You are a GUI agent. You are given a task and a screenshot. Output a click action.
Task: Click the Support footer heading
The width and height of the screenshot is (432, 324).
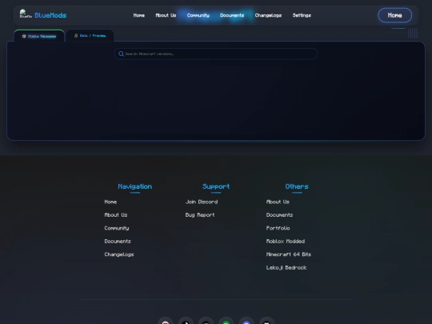pyautogui.click(x=216, y=186)
